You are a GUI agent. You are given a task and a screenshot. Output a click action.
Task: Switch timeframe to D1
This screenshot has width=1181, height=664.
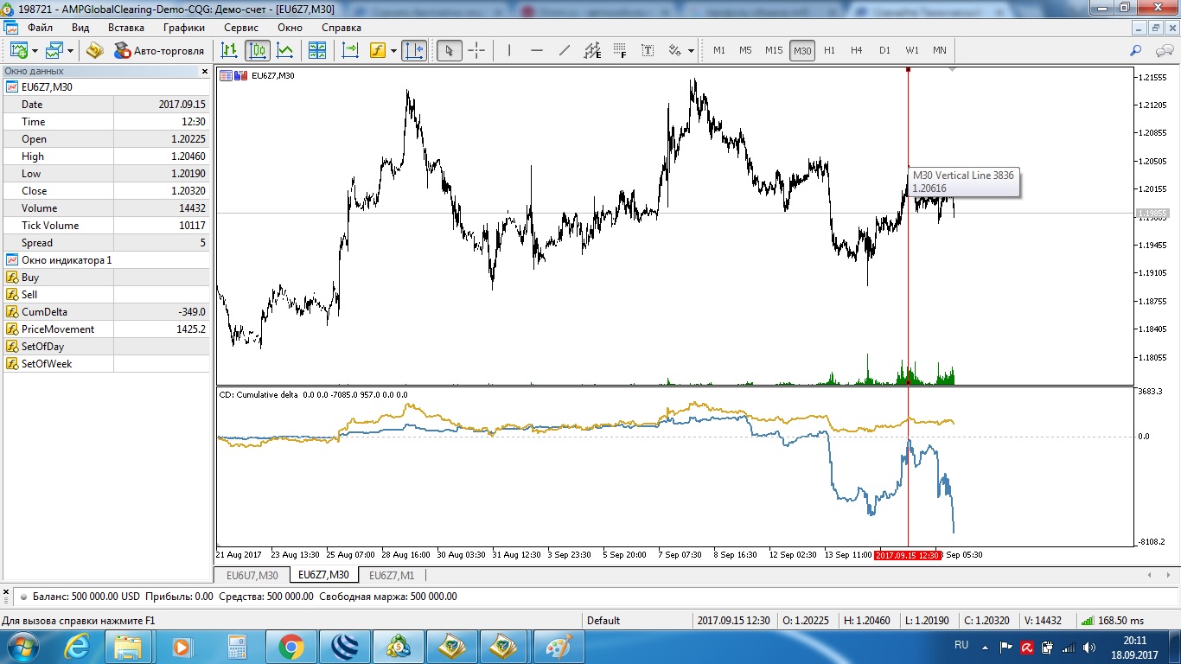click(x=884, y=50)
